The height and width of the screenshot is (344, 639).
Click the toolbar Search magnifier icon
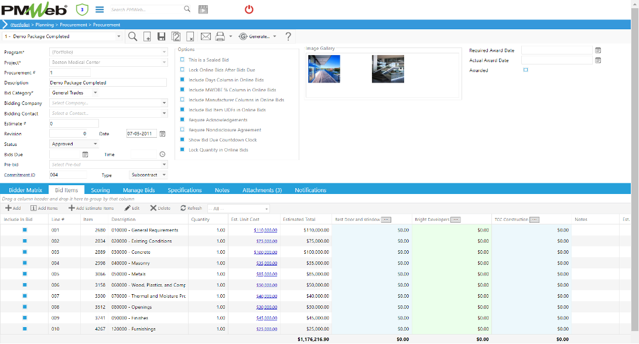pos(132,36)
